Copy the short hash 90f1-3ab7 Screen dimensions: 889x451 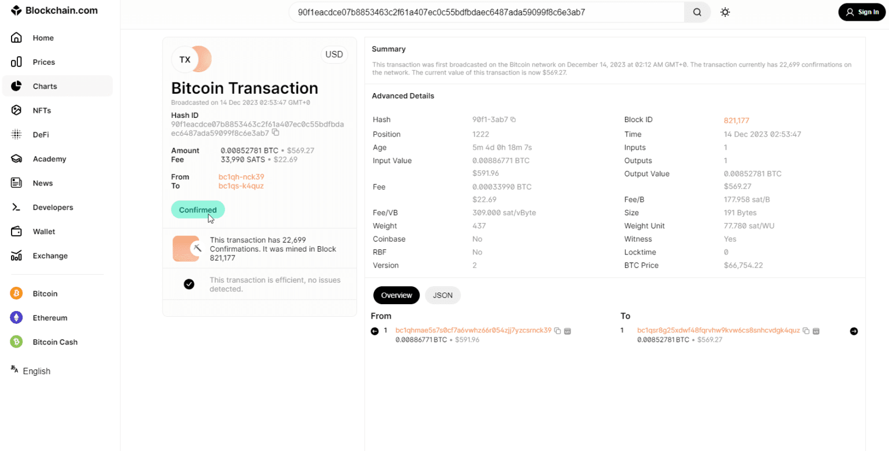point(513,120)
